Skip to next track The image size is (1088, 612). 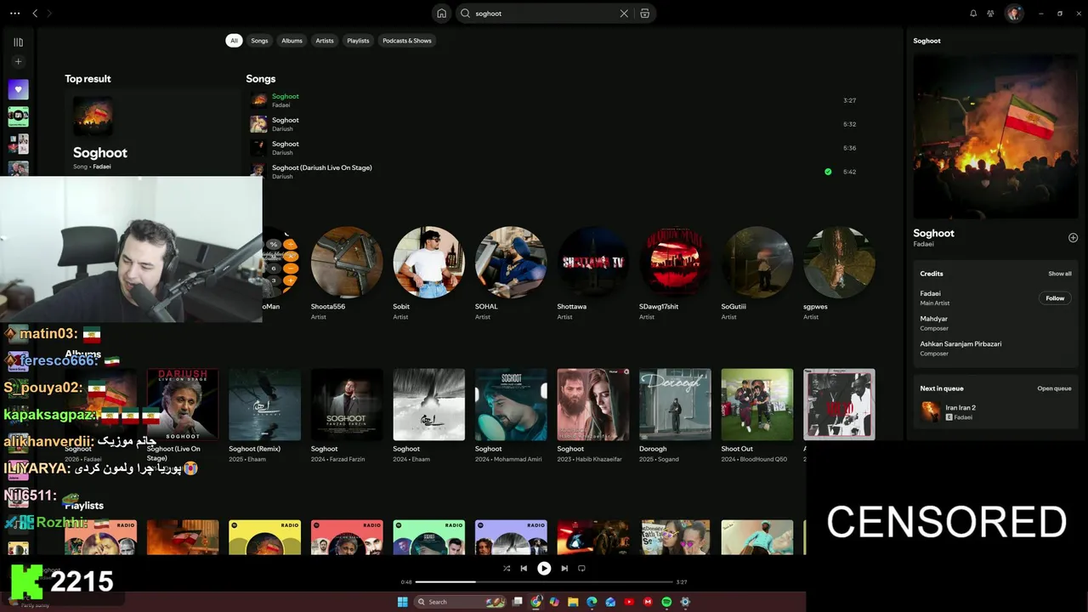[564, 569]
